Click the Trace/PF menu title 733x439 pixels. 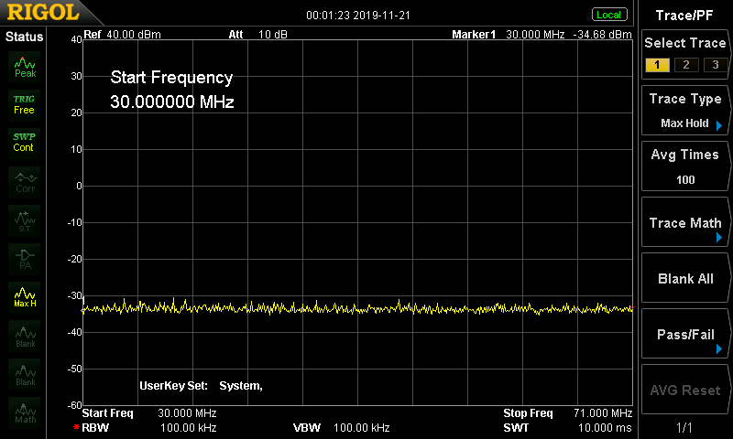click(684, 15)
